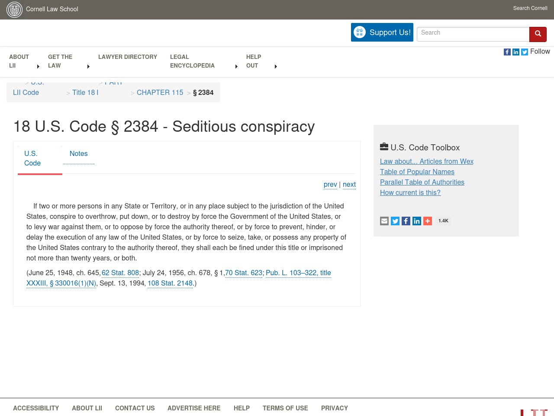Open the GET THE LAW menu
Screen dimensions: 554x416
pos(60,61)
